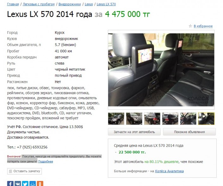This screenshot has height=186, width=223.
Task: Share on Odnoklassniki icon
Action: (x=40, y=183)
